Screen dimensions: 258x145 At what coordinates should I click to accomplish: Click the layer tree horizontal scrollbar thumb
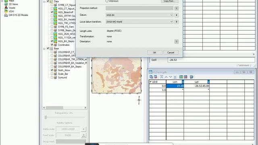click(54, 108)
